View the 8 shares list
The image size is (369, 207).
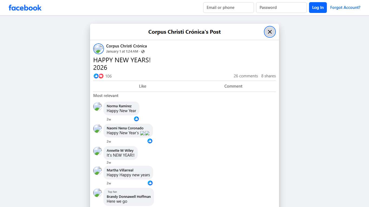tap(268, 76)
